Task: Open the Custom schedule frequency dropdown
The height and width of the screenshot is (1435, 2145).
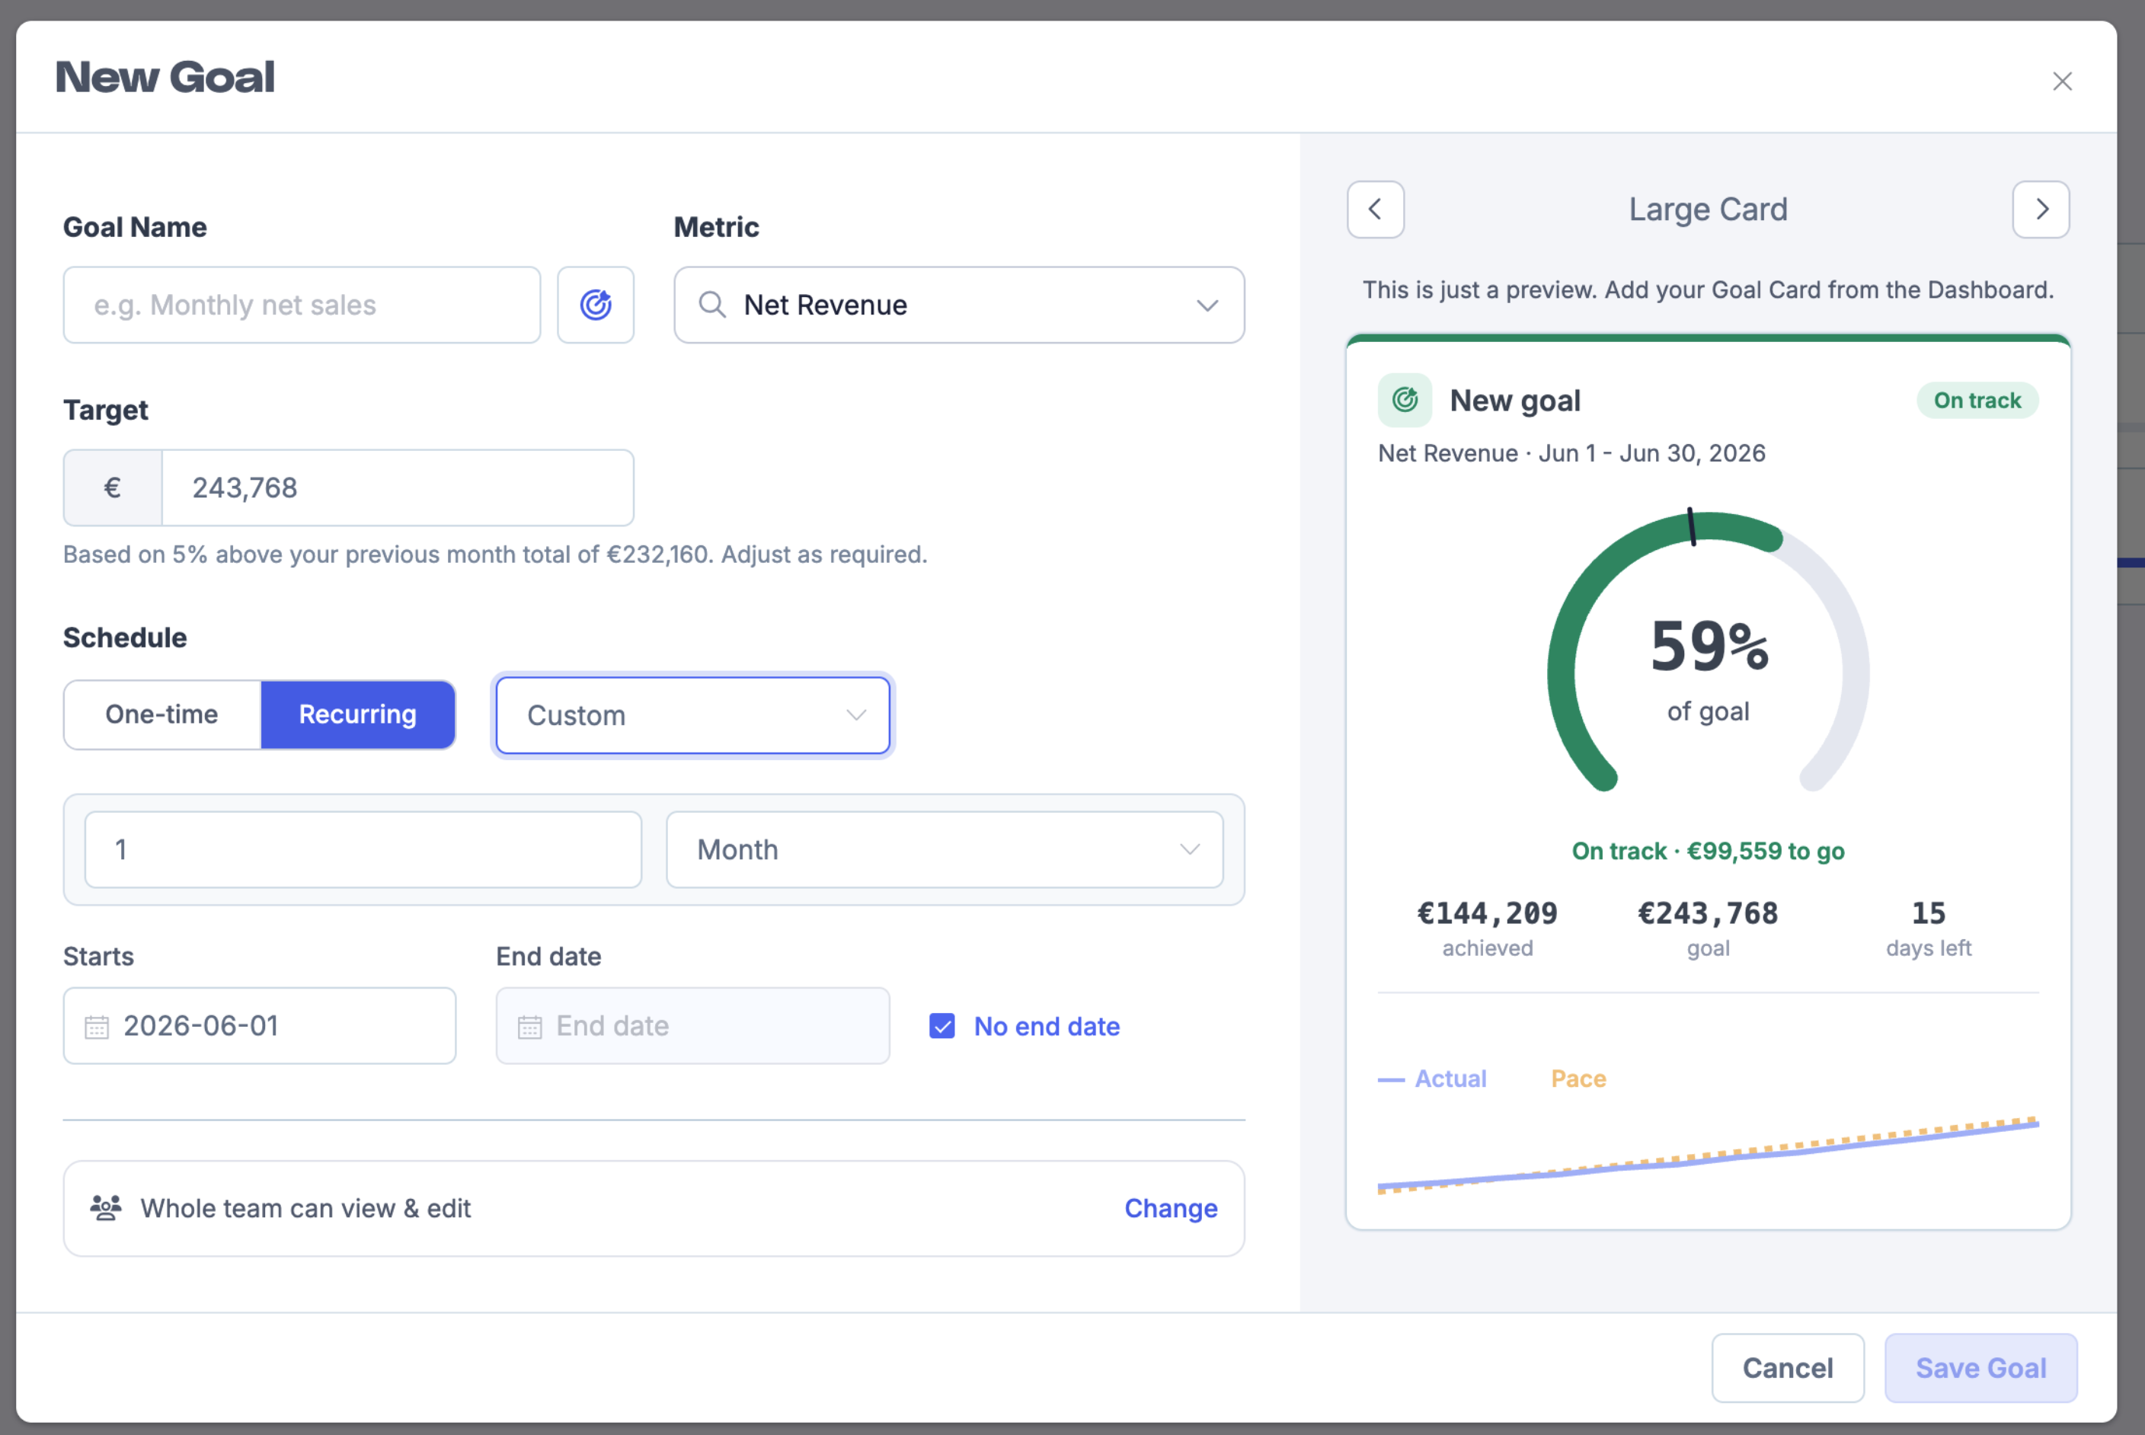Action: pos(692,716)
